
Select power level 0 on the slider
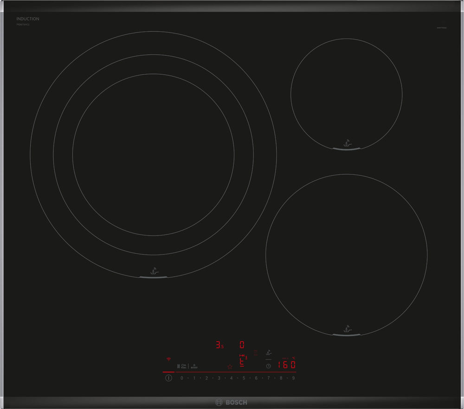(181, 378)
